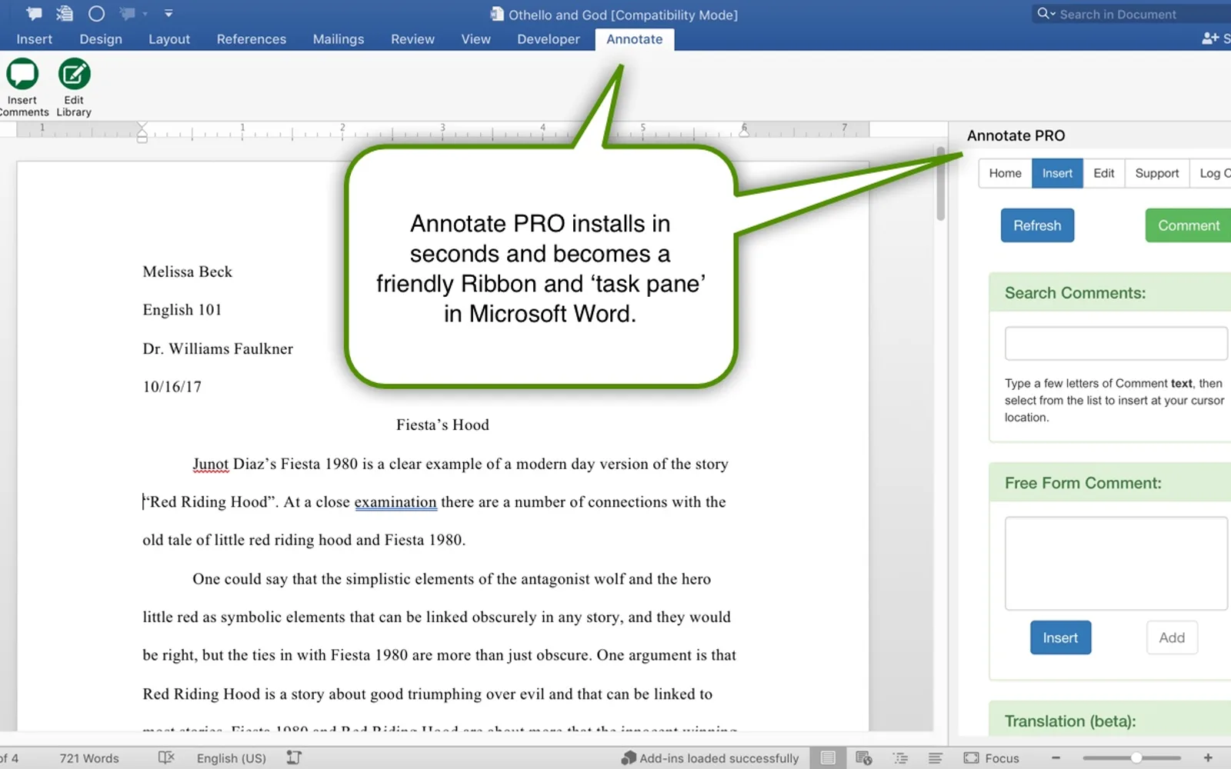Switch to Print Layout view
The image size is (1231, 769).
828,757
